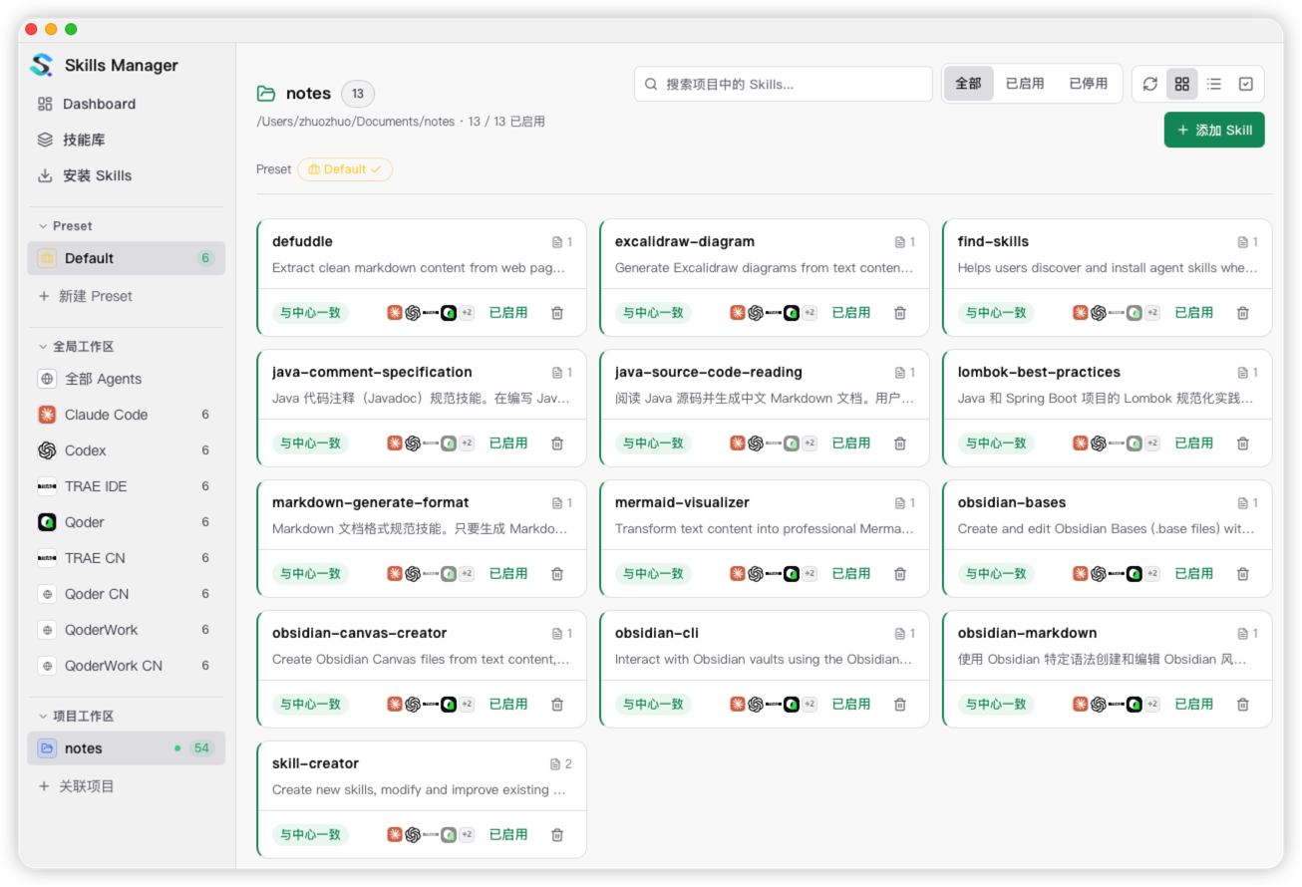Click 与中心一致 badge on defuddle card
Image resolution: width=1302 pixels, height=887 pixels.
tap(310, 312)
